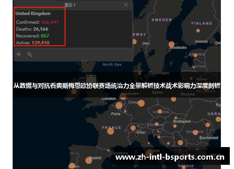Click the confirmed value '166,441'

50,22
